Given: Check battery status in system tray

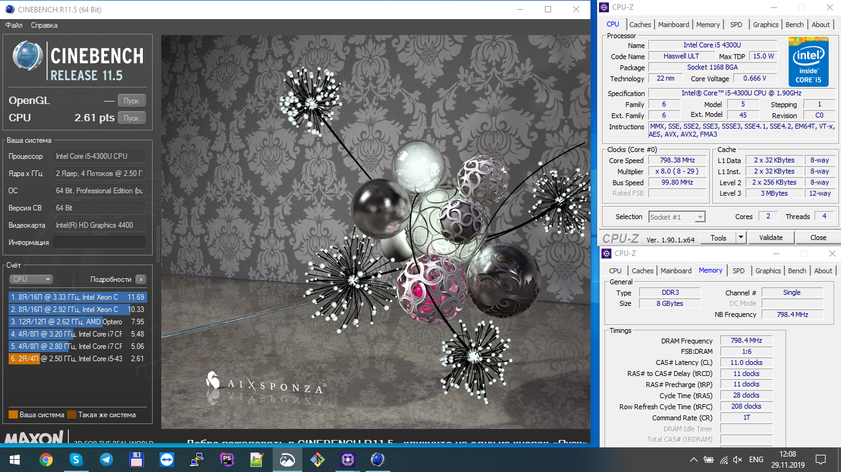Looking at the screenshot, I should click(709, 460).
